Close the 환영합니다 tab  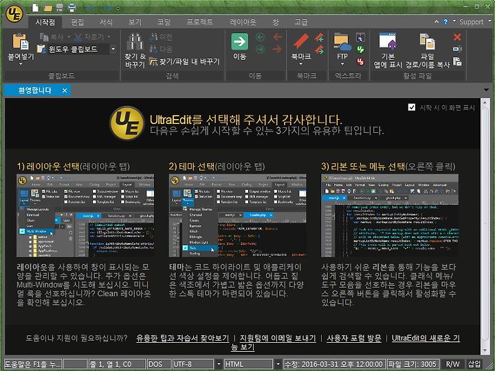[65, 91]
